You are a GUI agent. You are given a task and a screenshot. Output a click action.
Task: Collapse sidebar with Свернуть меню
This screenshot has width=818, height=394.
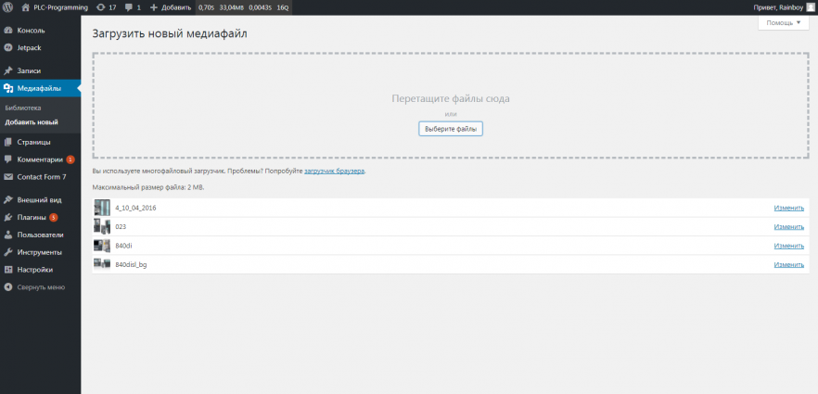coord(40,287)
